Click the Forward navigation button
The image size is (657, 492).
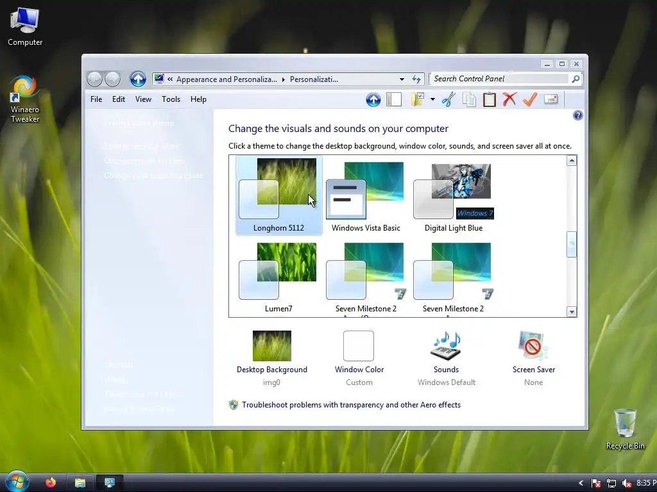(113, 79)
